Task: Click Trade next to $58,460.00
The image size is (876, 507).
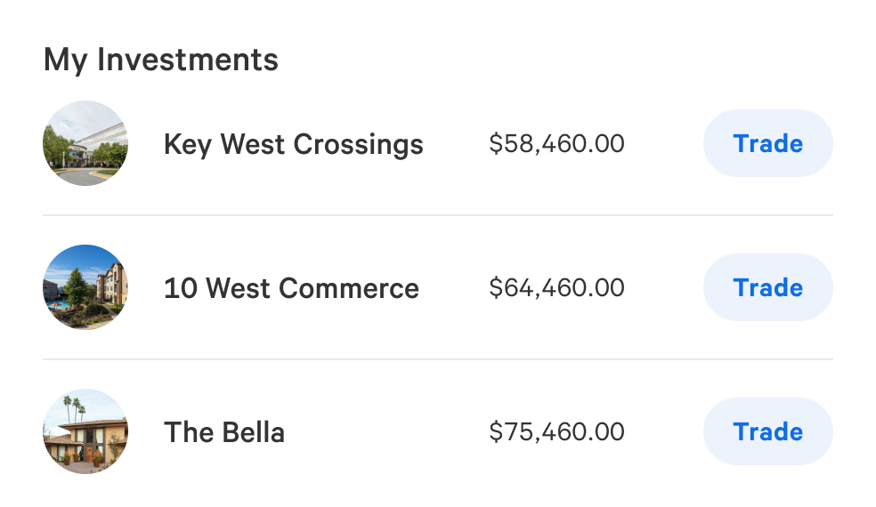Action: point(767,143)
